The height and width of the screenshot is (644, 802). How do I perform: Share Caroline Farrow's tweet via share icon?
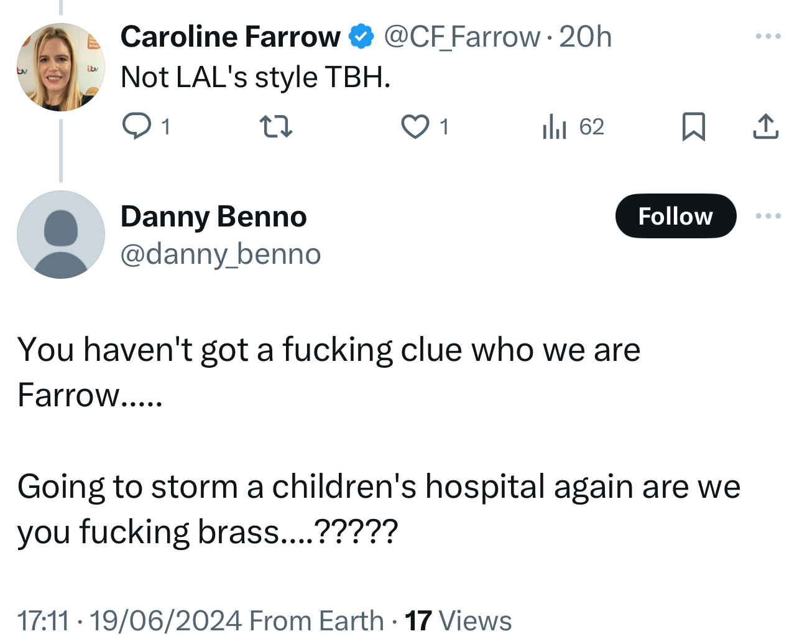(765, 126)
